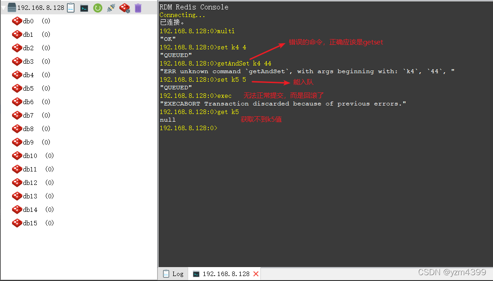Screen dimensions: 493x281
Task: Click the empty console prompt line
Action: (x=189, y=128)
